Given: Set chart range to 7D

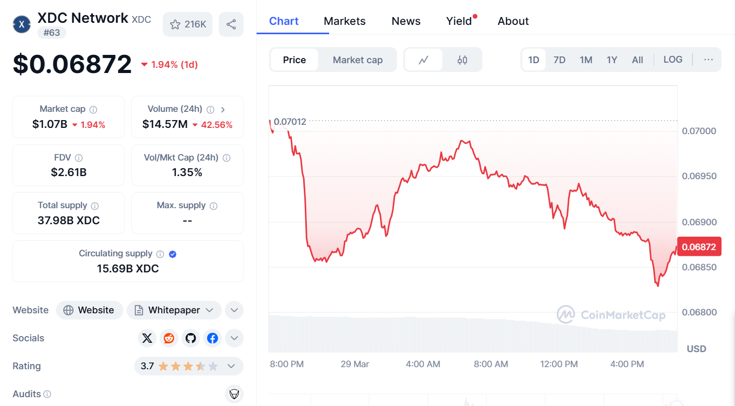Looking at the screenshot, I should [559, 60].
